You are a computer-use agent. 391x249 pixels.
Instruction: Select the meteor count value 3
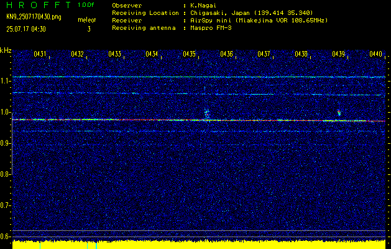89,29
